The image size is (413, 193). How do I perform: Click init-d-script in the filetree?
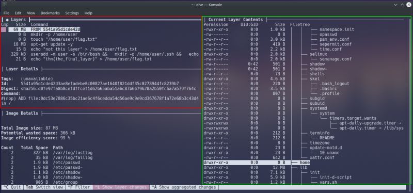tap(335, 178)
